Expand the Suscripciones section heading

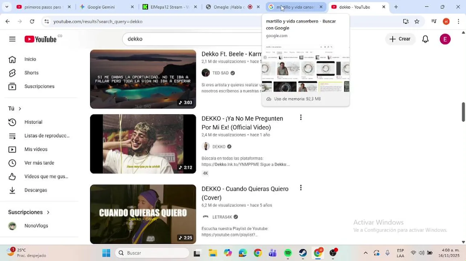29,212
